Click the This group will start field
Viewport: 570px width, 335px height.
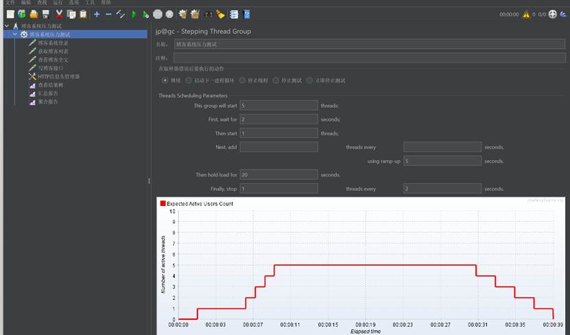278,106
